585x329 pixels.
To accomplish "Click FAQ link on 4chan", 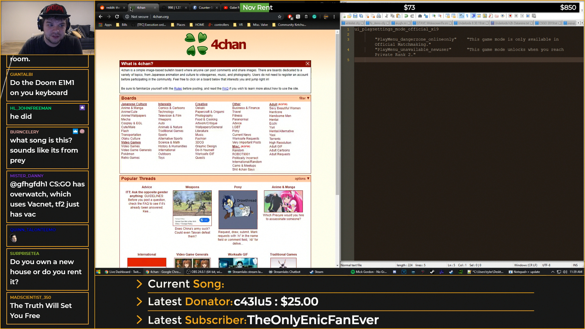I will pos(225,89).
